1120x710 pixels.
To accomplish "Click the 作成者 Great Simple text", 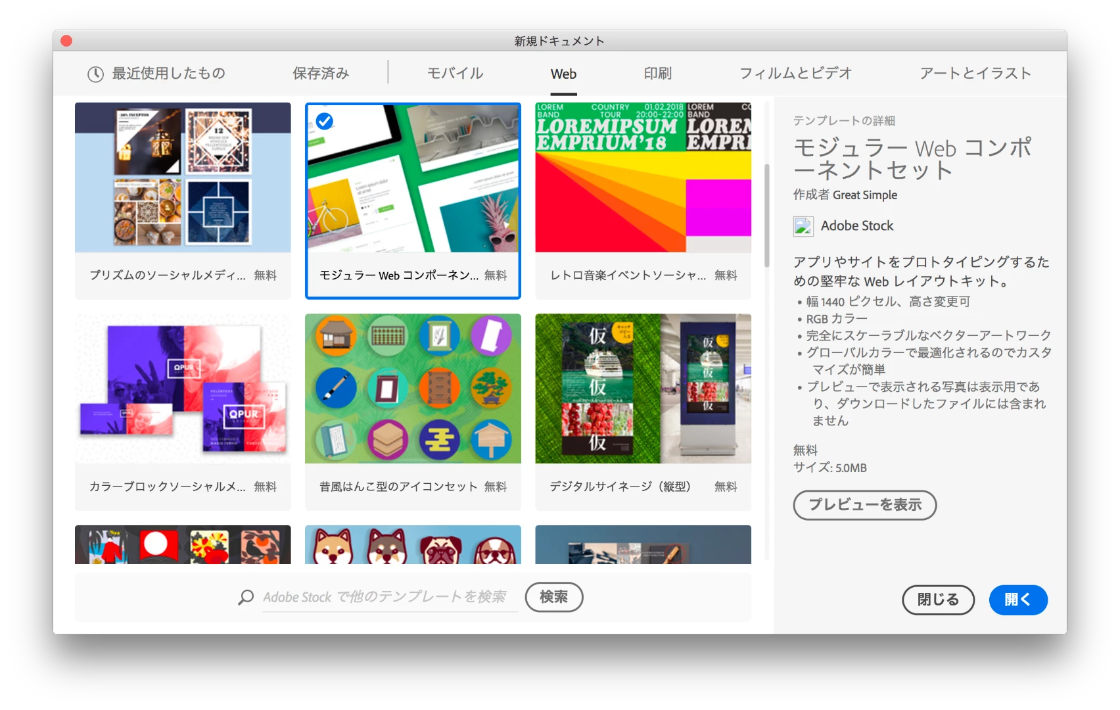I will pyautogui.click(x=845, y=195).
